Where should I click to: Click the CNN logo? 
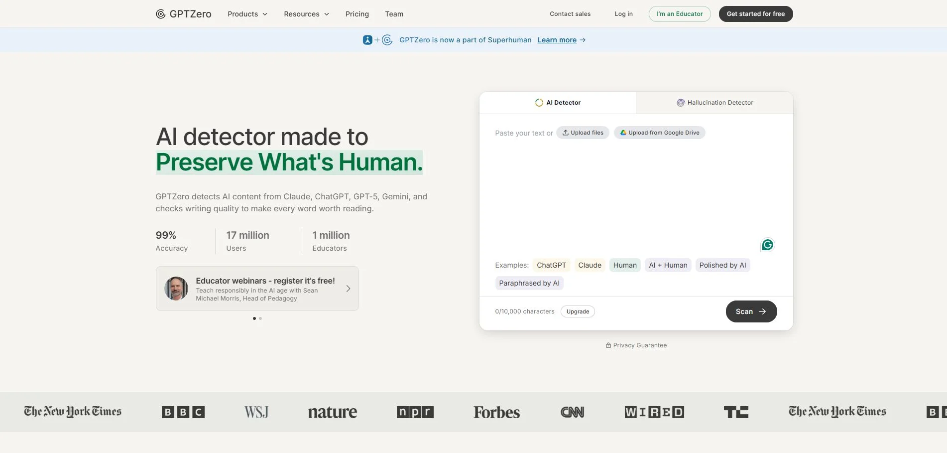pyautogui.click(x=573, y=412)
